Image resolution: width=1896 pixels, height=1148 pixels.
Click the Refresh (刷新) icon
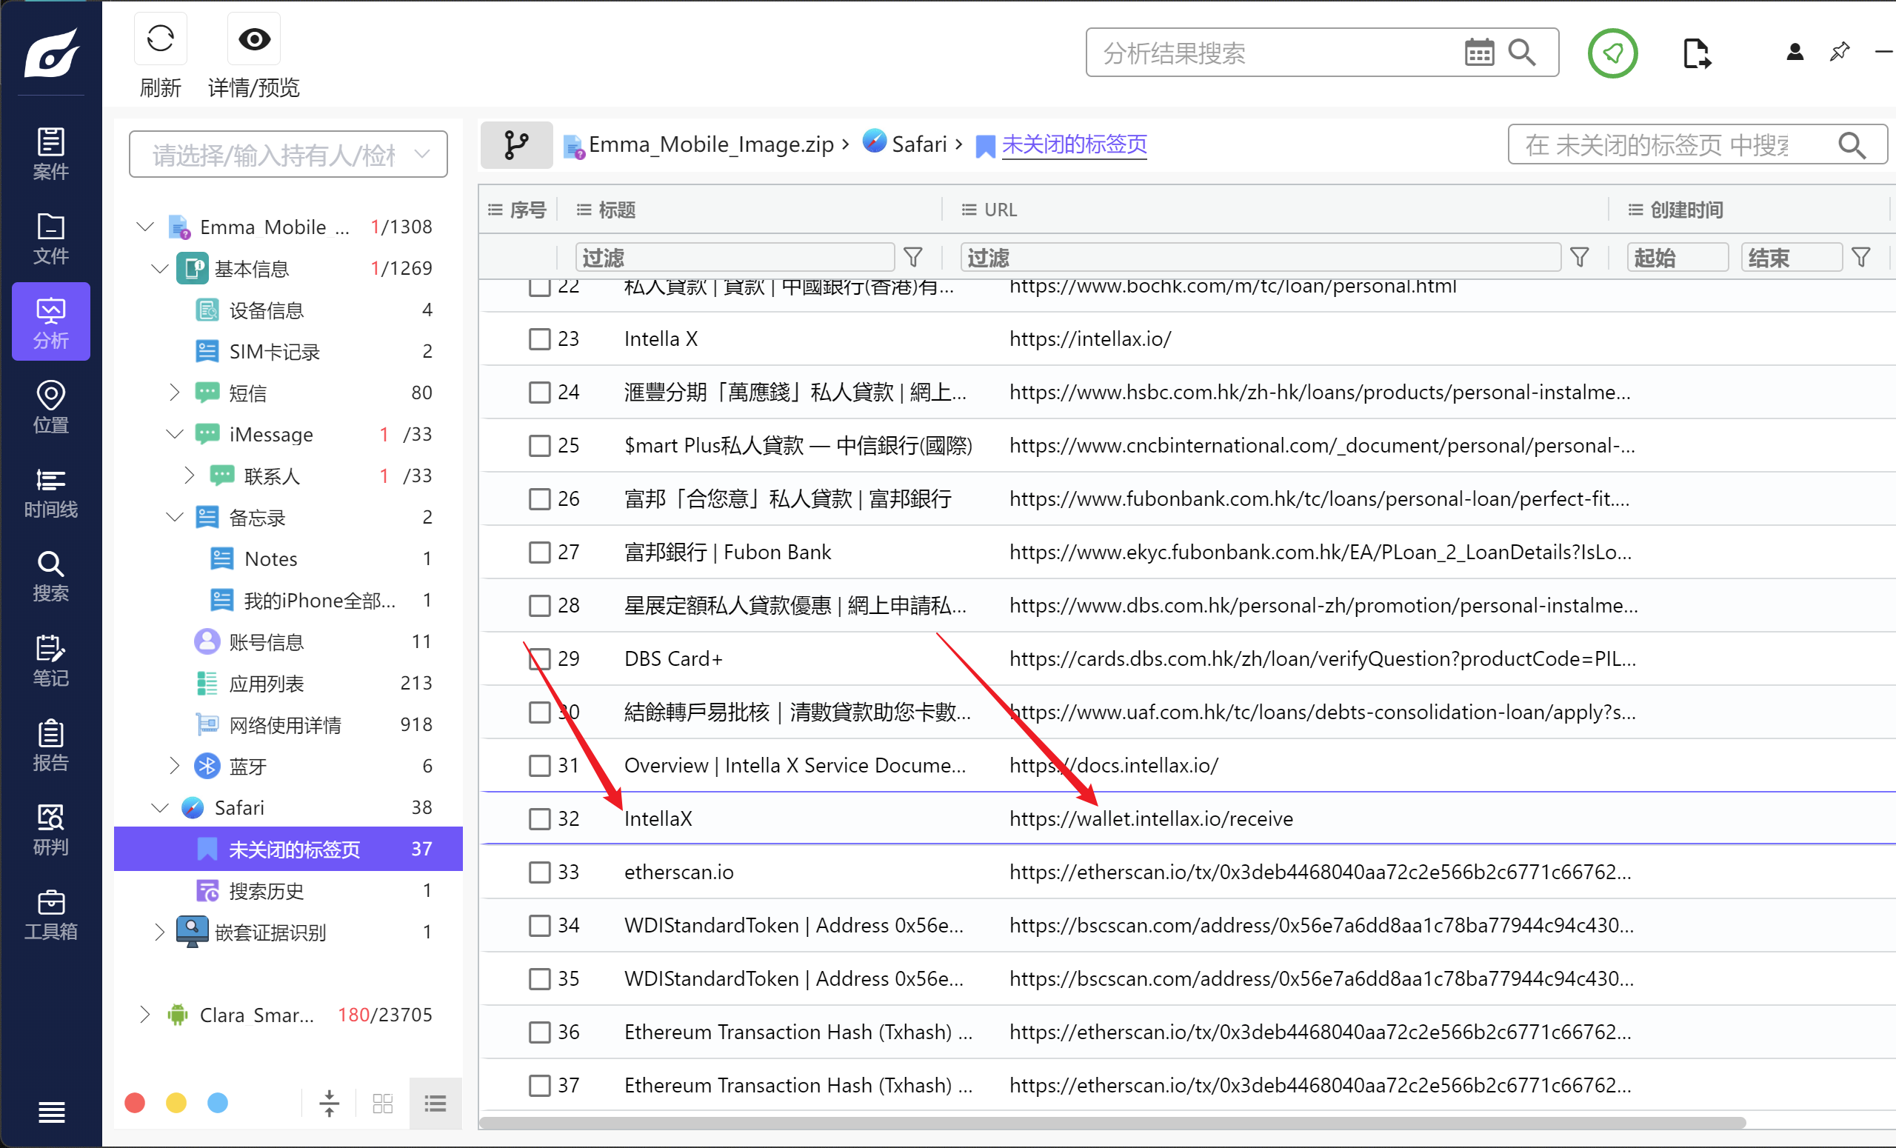(160, 39)
